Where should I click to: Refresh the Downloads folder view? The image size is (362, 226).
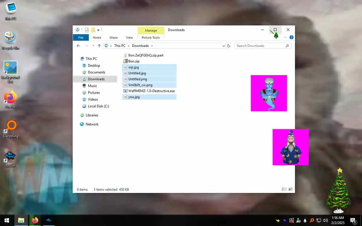tap(229, 46)
